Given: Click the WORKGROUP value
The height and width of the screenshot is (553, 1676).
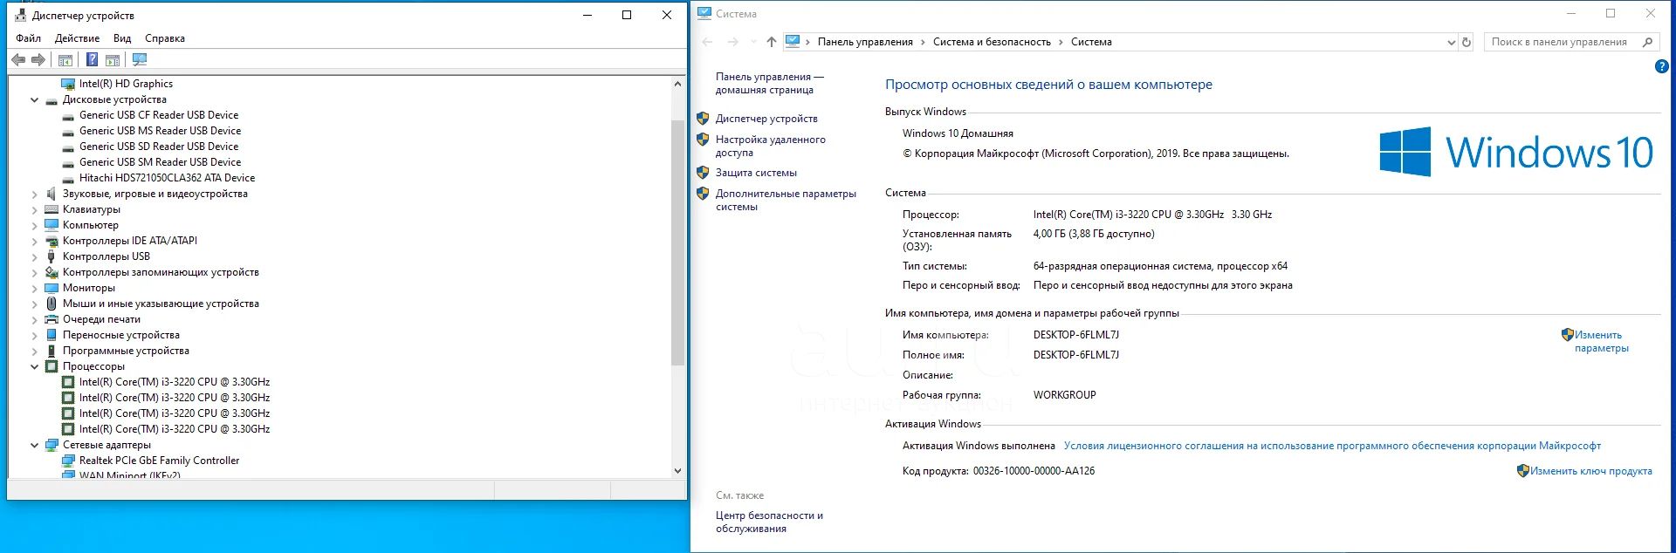Looking at the screenshot, I should [x=1065, y=395].
